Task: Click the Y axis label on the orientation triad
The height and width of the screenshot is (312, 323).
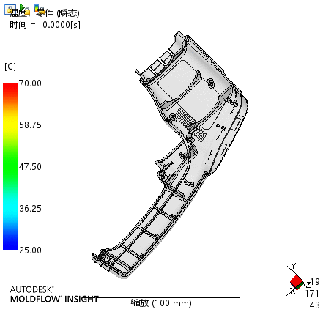Action: pos(294,266)
